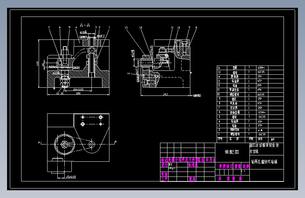Select the 65Mn material in row 16
The width and height of the screenshot is (305, 198).
(x=261, y=68)
